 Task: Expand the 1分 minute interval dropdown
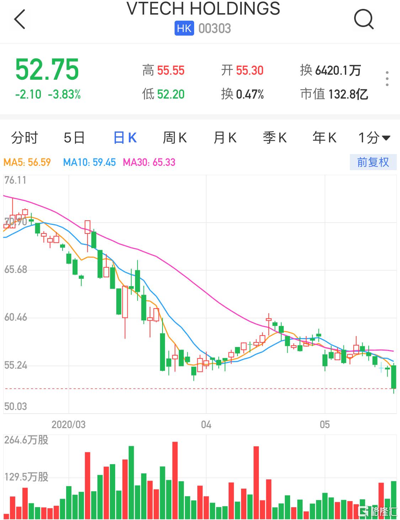[x=374, y=138]
